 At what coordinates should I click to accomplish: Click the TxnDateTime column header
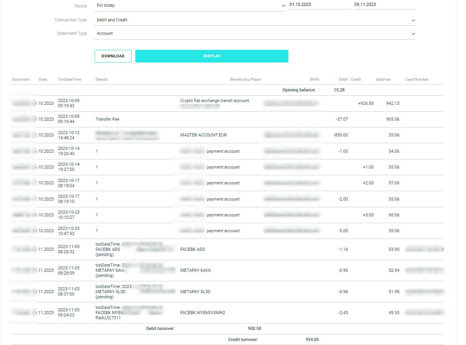click(x=70, y=80)
